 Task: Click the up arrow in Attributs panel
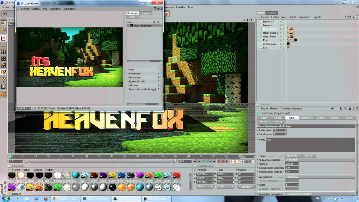click(341, 108)
